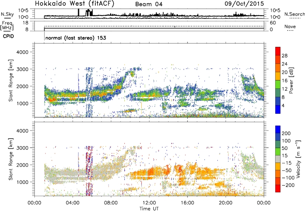Click the 'Time UT' axis label

[149, 209]
